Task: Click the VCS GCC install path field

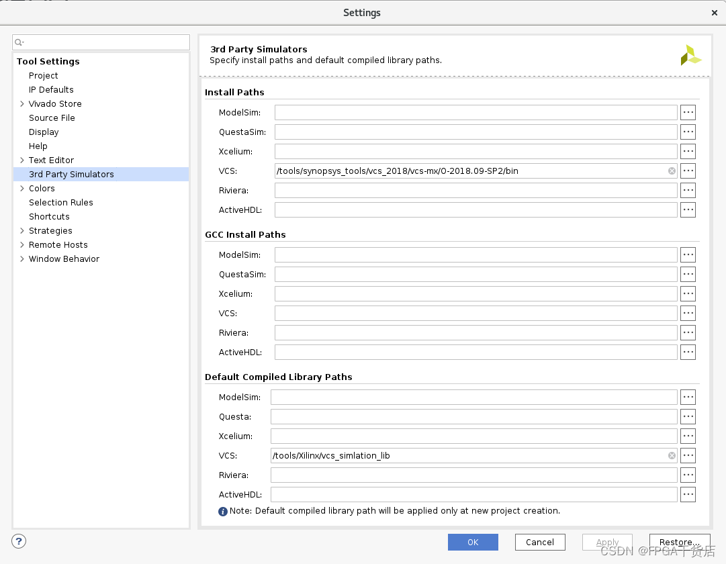Action: tap(476, 313)
